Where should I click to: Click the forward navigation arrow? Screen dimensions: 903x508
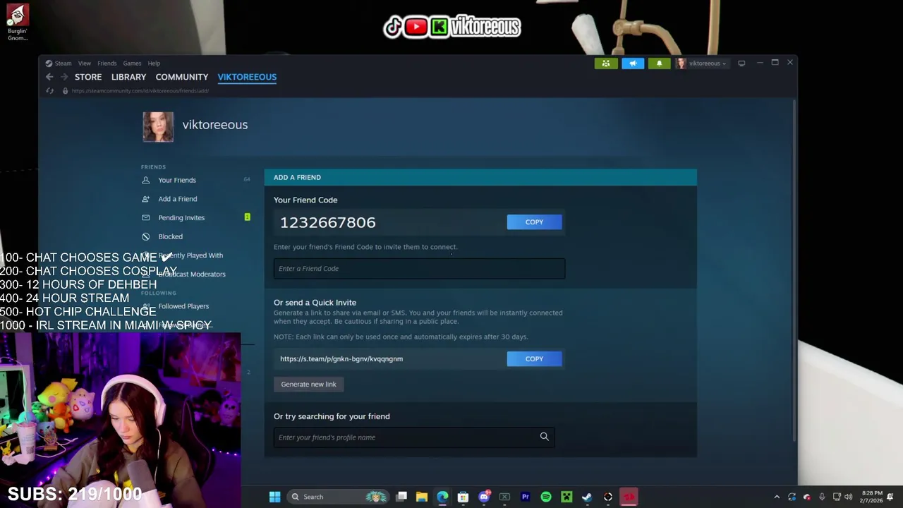(63, 77)
